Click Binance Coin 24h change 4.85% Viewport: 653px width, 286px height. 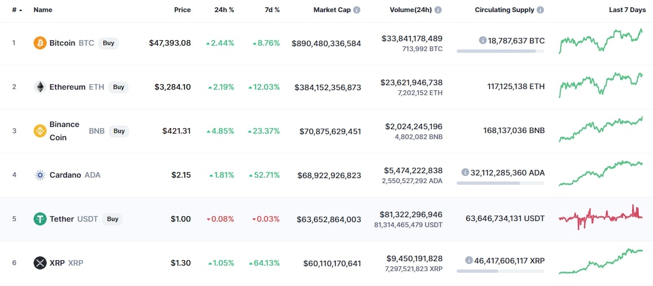click(221, 131)
